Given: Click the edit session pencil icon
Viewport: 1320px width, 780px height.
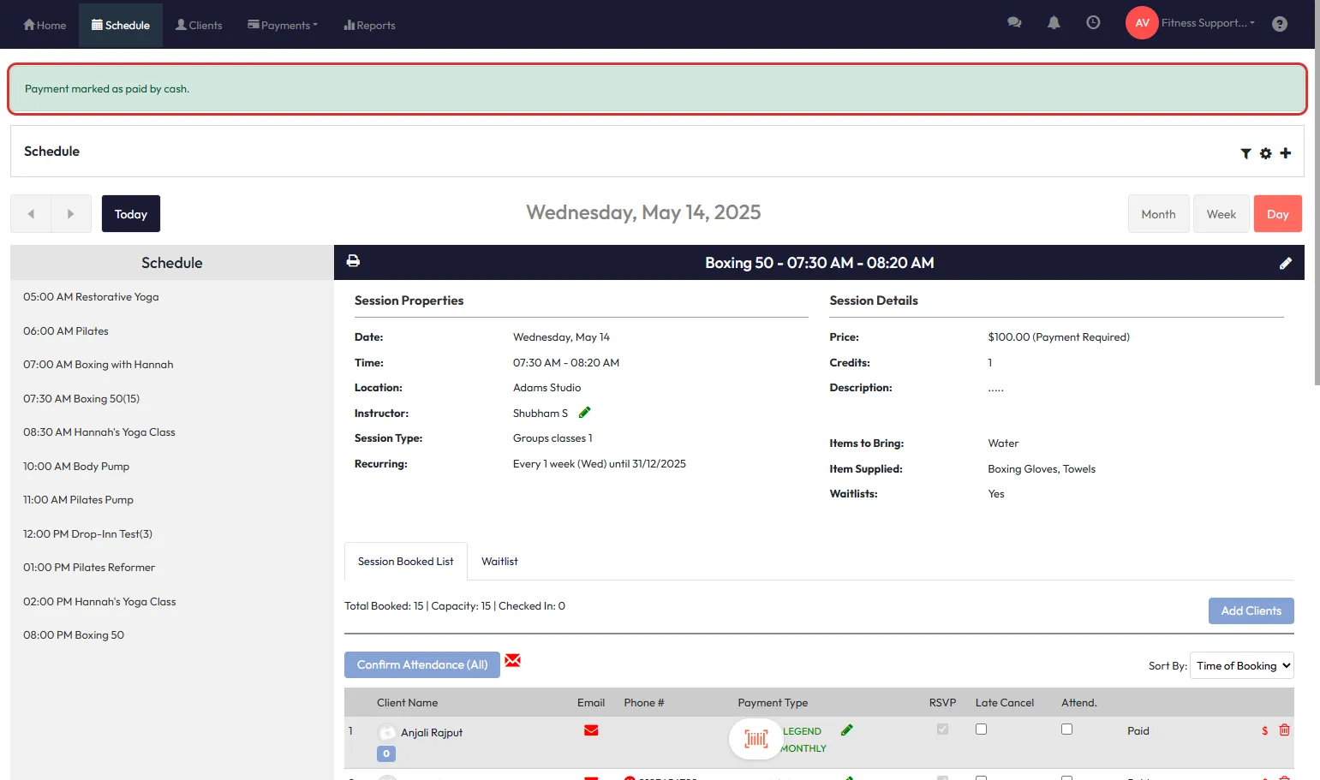Looking at the screenshot, I should 1285,264.
